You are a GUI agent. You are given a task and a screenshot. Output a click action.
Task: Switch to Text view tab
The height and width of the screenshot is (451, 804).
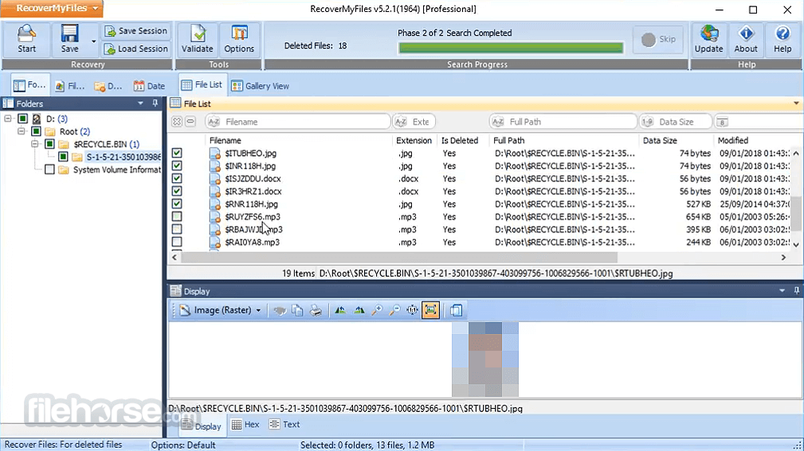coord(284,425)
